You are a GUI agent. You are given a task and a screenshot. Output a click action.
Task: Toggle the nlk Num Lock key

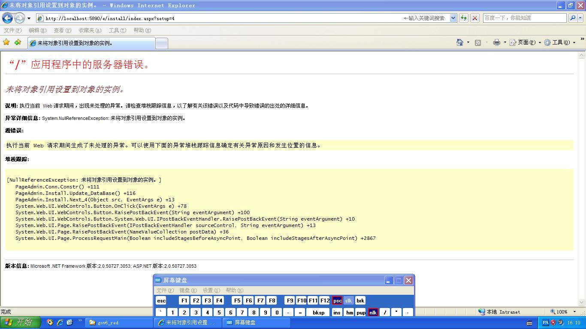(x=373, y=312)
